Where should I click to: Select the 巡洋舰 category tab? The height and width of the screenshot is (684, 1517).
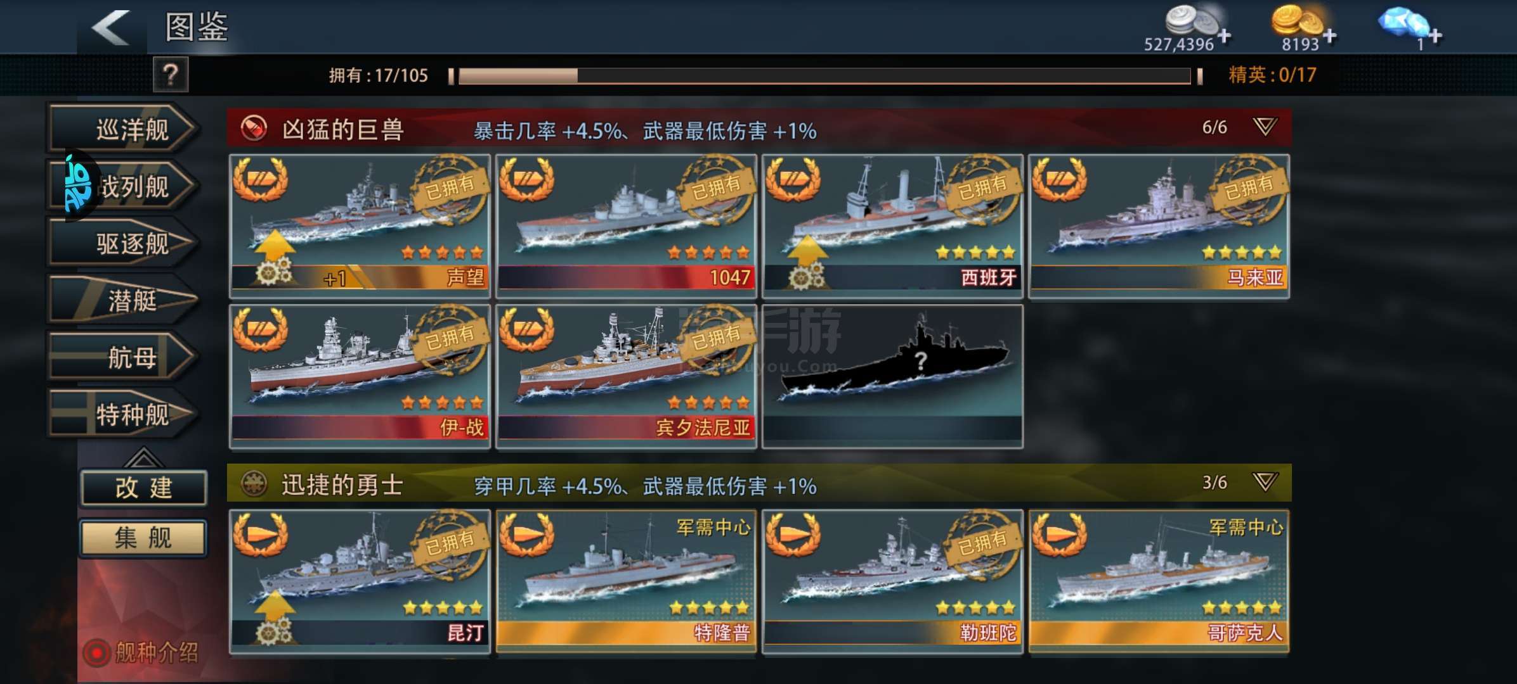coord(124,129)
